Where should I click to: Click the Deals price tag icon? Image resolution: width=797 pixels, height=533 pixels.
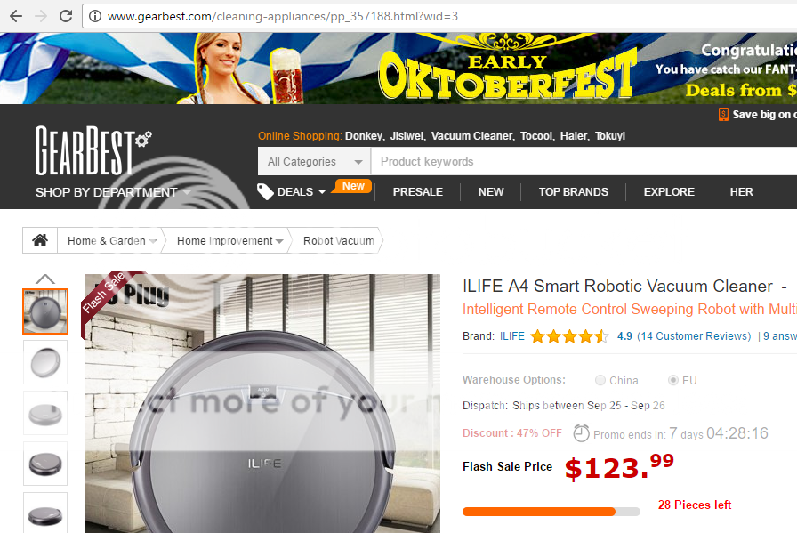pos(265,191)
